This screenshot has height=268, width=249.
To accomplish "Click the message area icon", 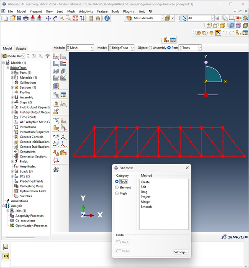I will coord(5,246).
